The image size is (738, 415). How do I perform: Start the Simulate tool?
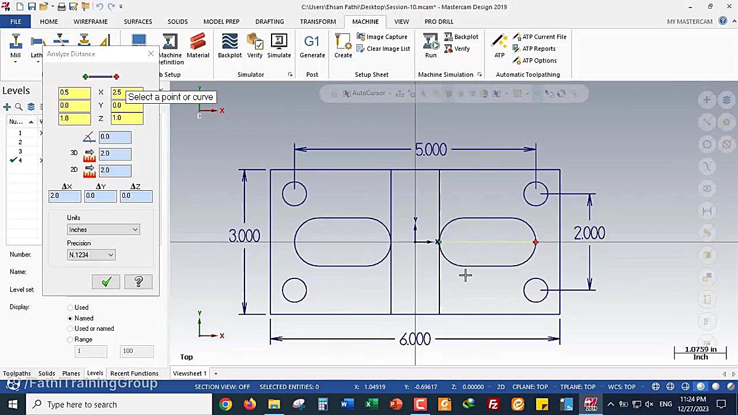pos(279,47)
